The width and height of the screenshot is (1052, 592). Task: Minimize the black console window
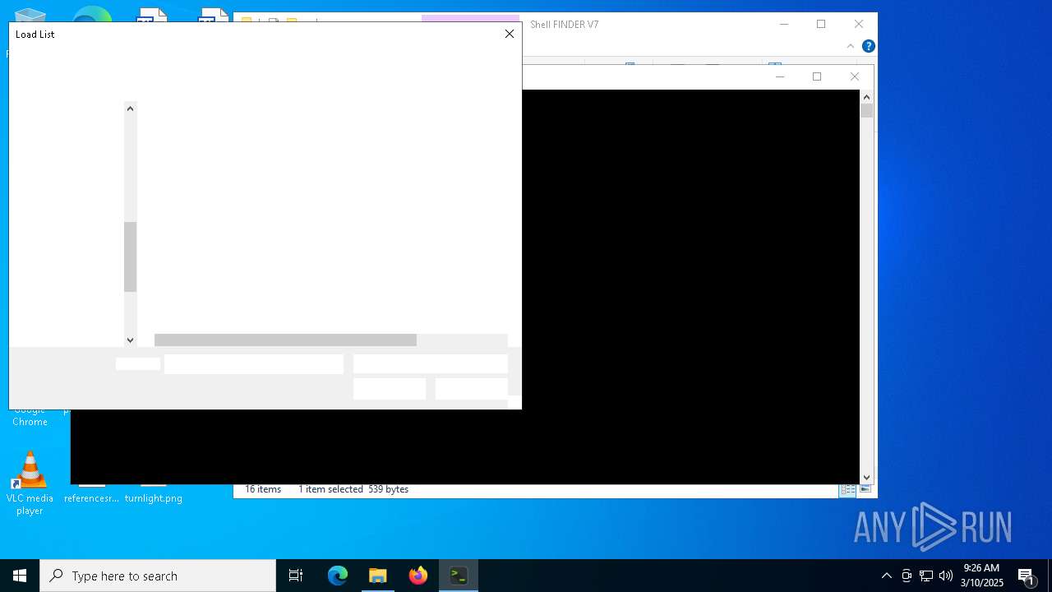tap(780, 76)
